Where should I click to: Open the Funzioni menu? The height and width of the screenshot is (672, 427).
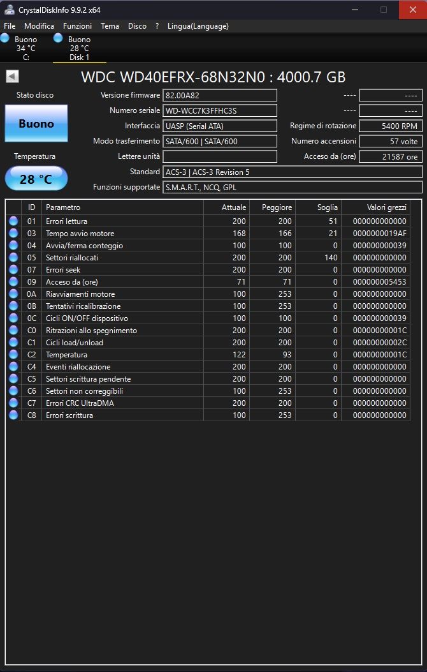(x=78, y=26)
